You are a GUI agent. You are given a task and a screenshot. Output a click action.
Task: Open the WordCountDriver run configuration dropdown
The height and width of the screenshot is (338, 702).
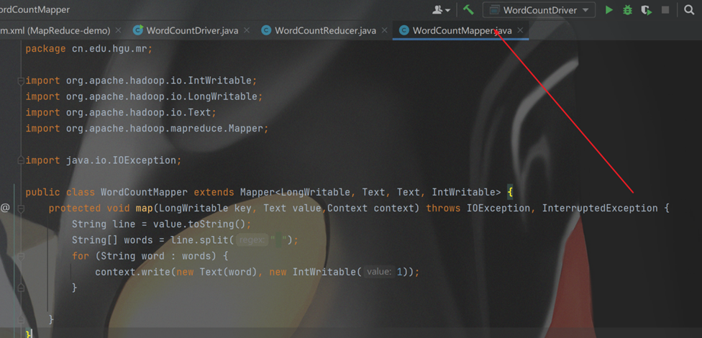click(x=539, y=10)
